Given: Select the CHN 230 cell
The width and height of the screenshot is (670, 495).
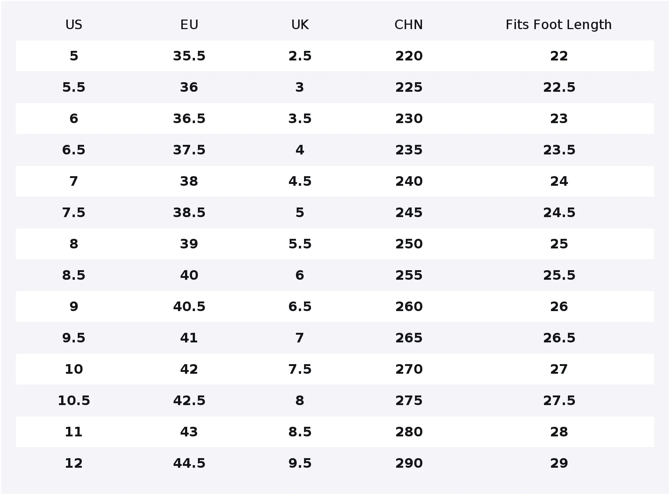Looking at the screenshot, I should tap(409, 119).
